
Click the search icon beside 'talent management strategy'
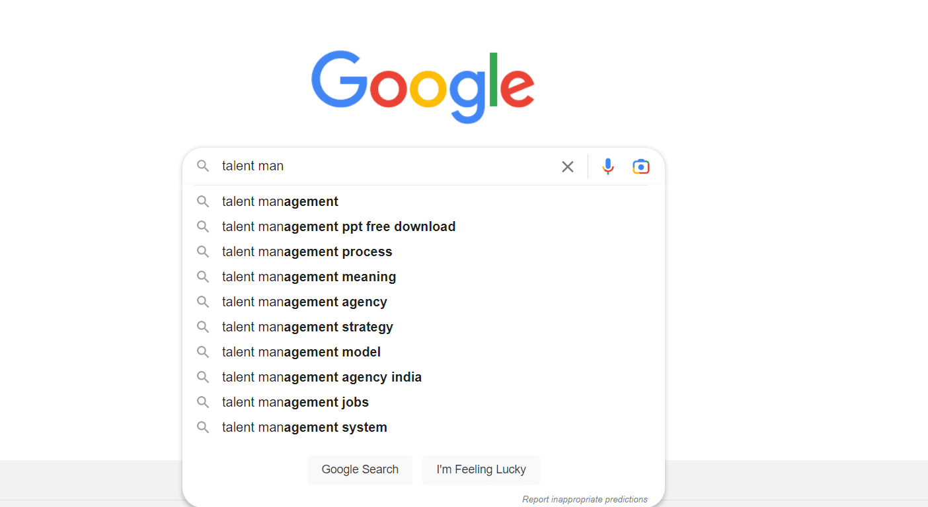[203, 327]
